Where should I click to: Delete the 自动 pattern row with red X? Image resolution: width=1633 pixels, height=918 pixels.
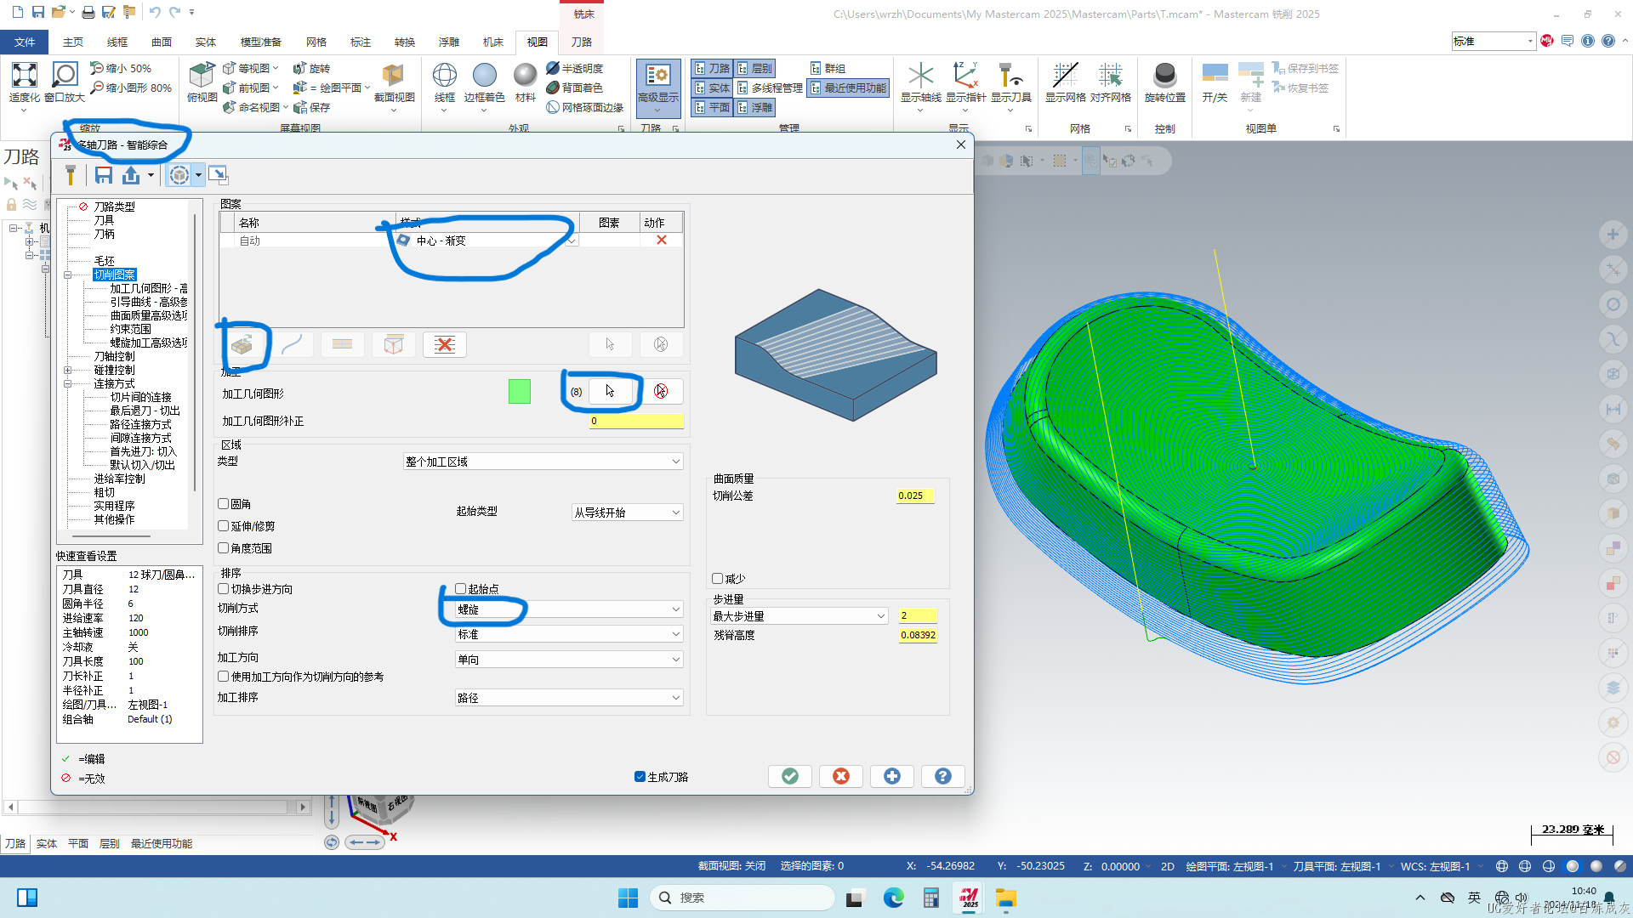pos(661,241)
